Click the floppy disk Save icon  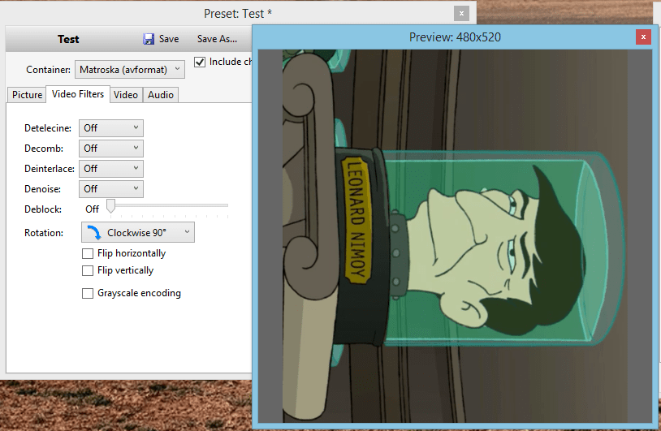pyautogui.click(x=149, y=39)
